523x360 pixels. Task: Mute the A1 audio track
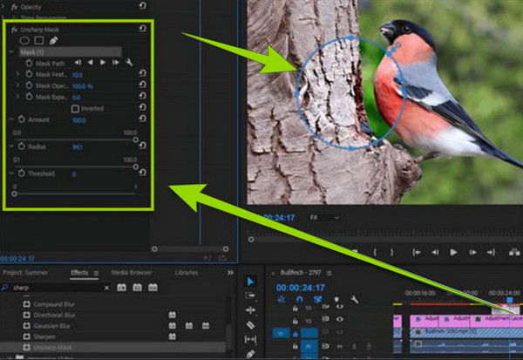pyautogui.click(x=340, y=347)
